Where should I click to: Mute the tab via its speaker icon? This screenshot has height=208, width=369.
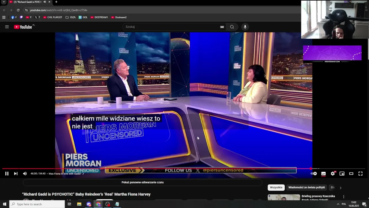point(45,2)
